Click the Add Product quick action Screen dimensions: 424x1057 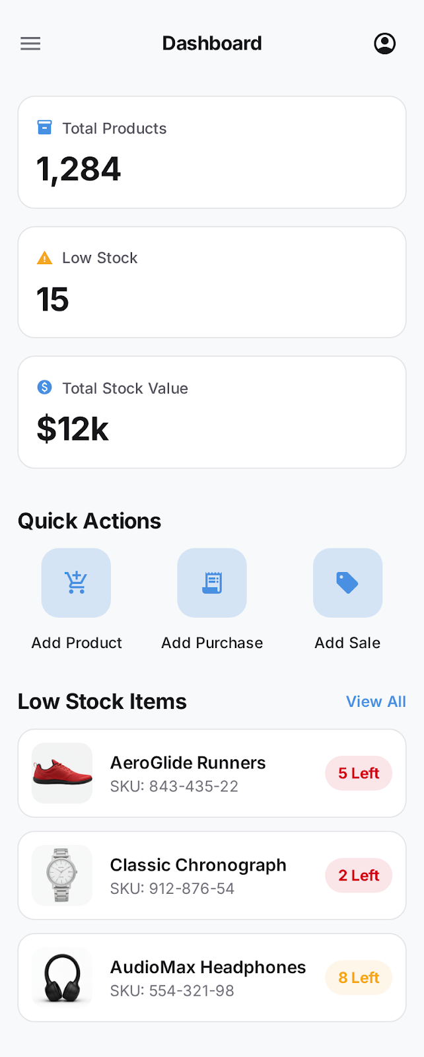pyautogui.click(x=76, y=598)
